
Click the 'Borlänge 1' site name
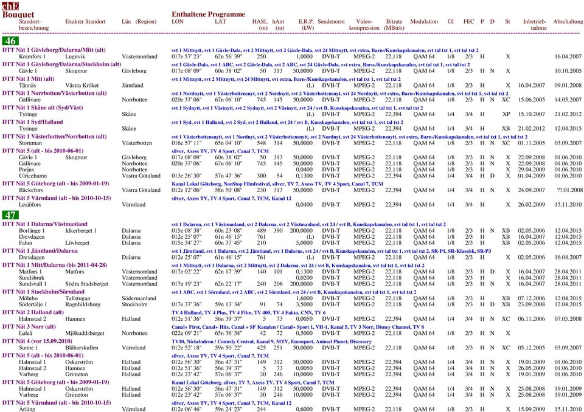[32, 231]
